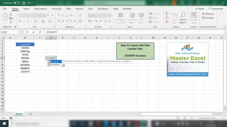This screenshot has height=127, width=227.
Task: Open the Developer tab
Action: tap(103, 9)
